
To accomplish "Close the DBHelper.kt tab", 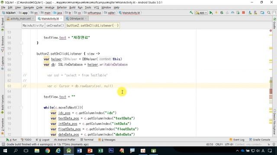I will pos(86,19).
